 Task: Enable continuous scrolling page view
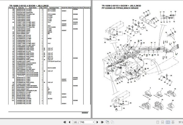pos(163,122)
